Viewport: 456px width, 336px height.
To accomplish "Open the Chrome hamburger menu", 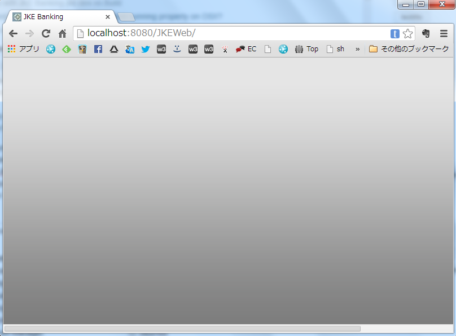I will click(x=444, y=34).
